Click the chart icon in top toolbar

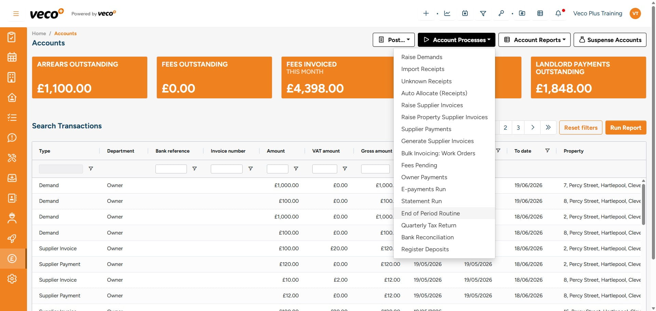click(x=447, y=13)
